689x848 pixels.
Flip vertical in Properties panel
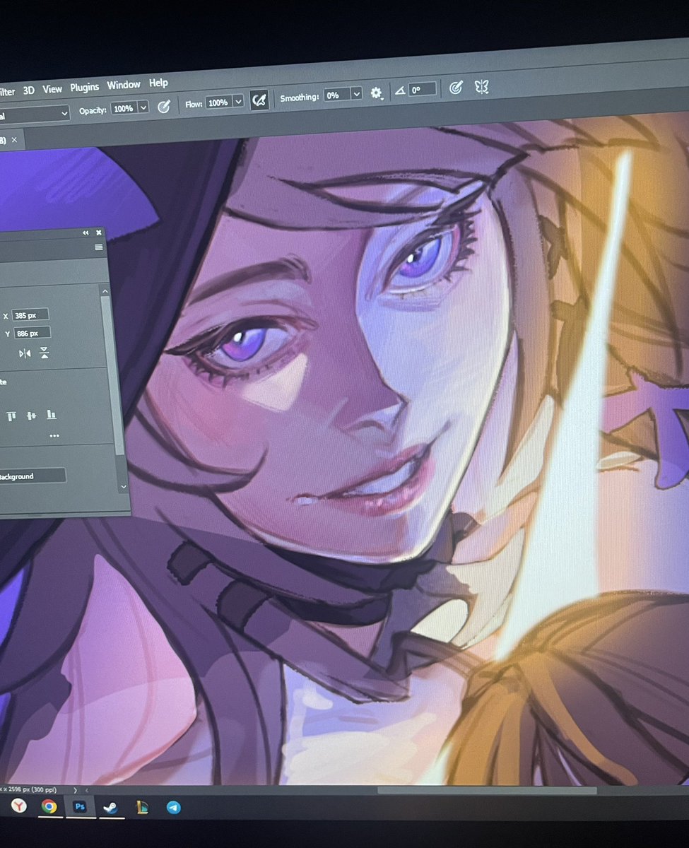click(x=45, y=353)
